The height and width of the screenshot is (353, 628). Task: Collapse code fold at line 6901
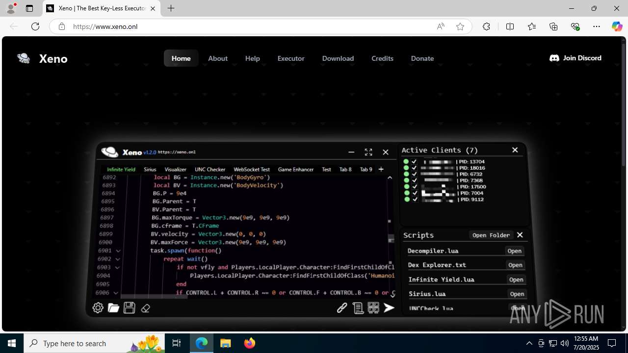118,251
